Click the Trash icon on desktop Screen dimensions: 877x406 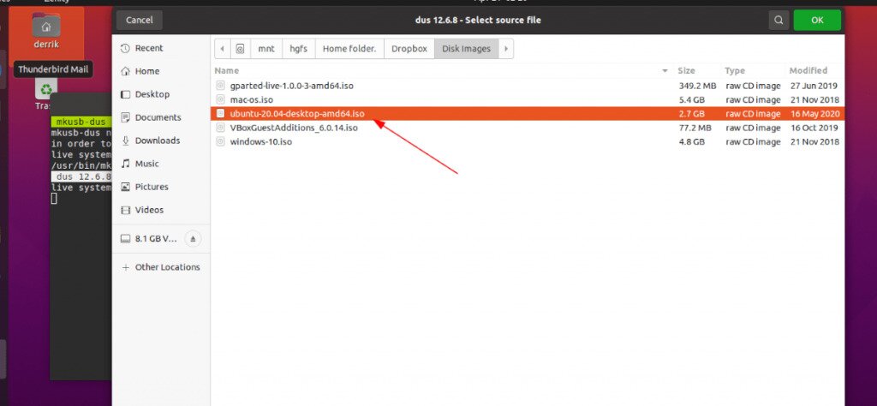(x=46, y=93)
